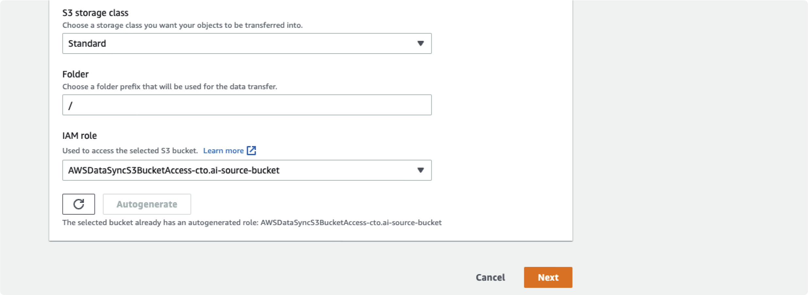Click the external link icon beside Learn more
Screen dimensions: 808x295
[251, 150]
